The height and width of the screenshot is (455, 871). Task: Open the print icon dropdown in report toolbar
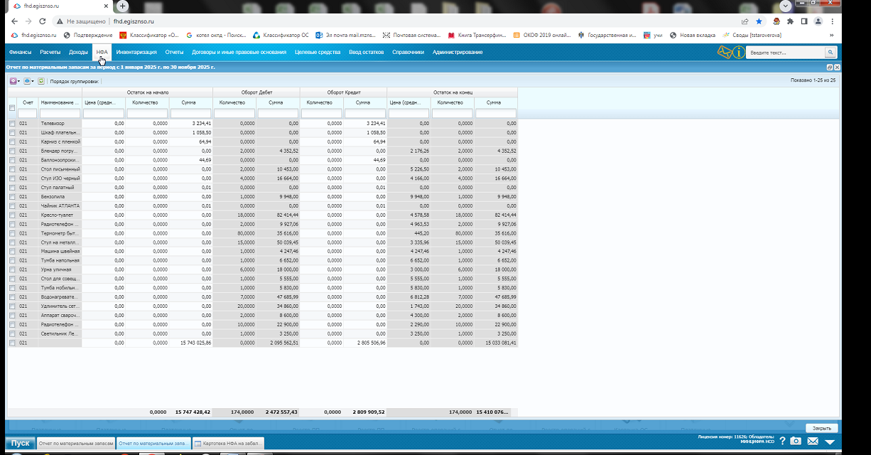click(x=28, y=81)
